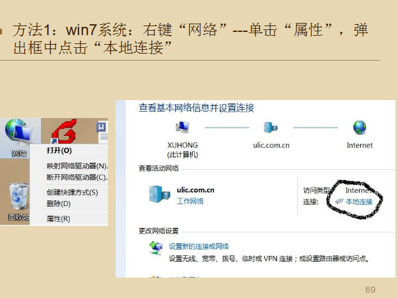Click the XUHONG computer icon
Viewport: 398px width, 298px height.
(x=183, y=128)
